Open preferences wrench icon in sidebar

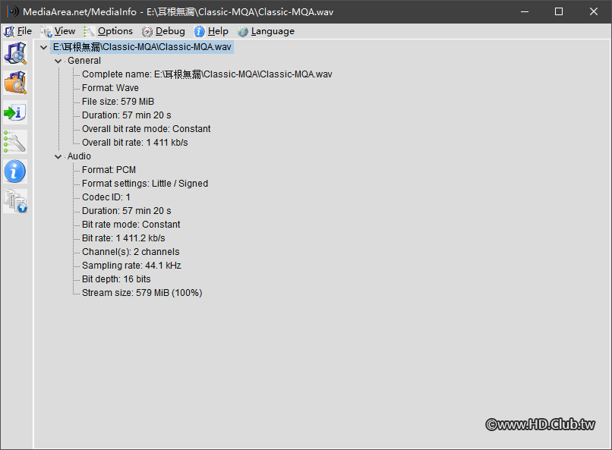(x=15, y=142)
